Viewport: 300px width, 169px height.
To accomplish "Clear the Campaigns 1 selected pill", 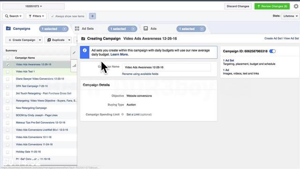I will pos(65,29).
